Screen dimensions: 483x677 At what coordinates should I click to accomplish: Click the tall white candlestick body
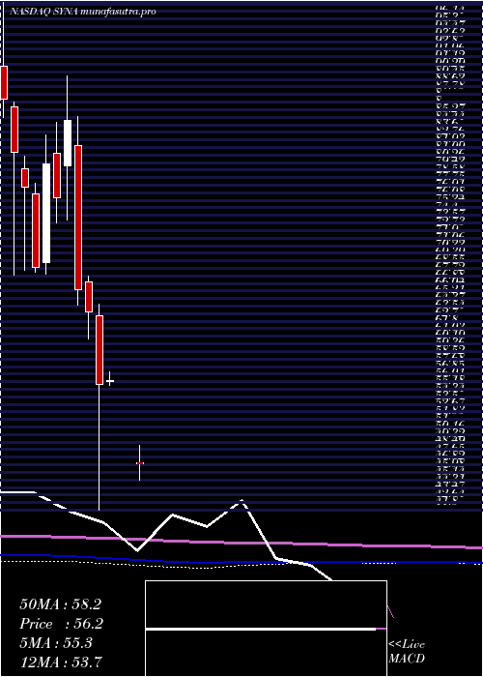click(x=46, y=213)
